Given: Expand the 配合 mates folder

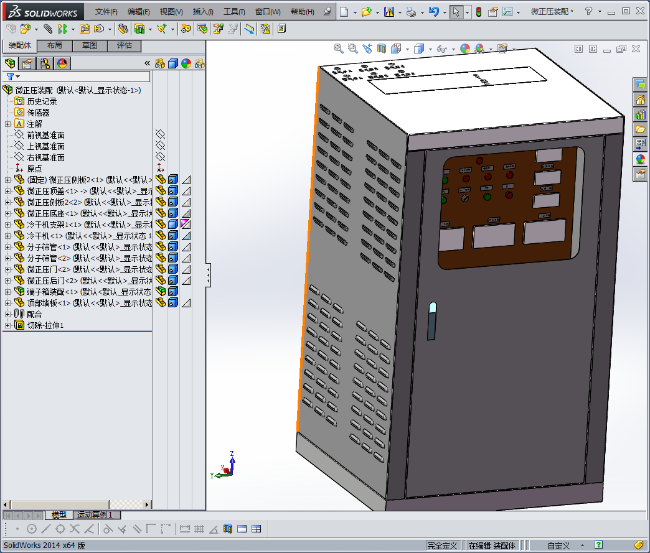Looking at the screenshot, I should point(7,314).
